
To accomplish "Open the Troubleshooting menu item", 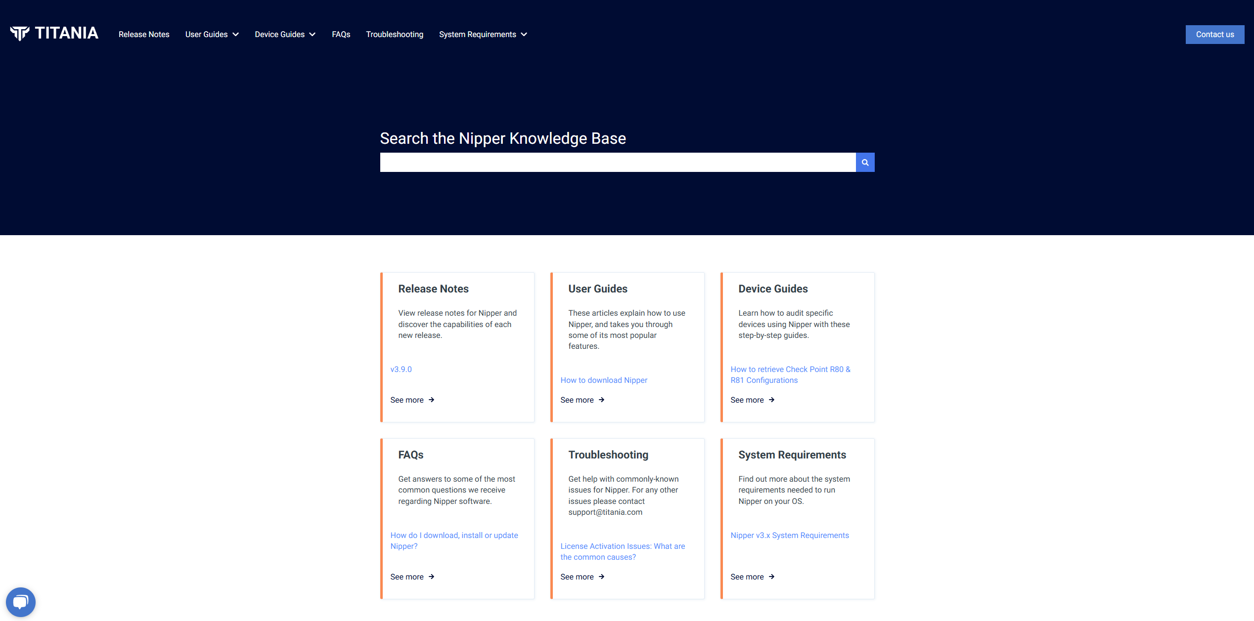I will tap(395, 34).
